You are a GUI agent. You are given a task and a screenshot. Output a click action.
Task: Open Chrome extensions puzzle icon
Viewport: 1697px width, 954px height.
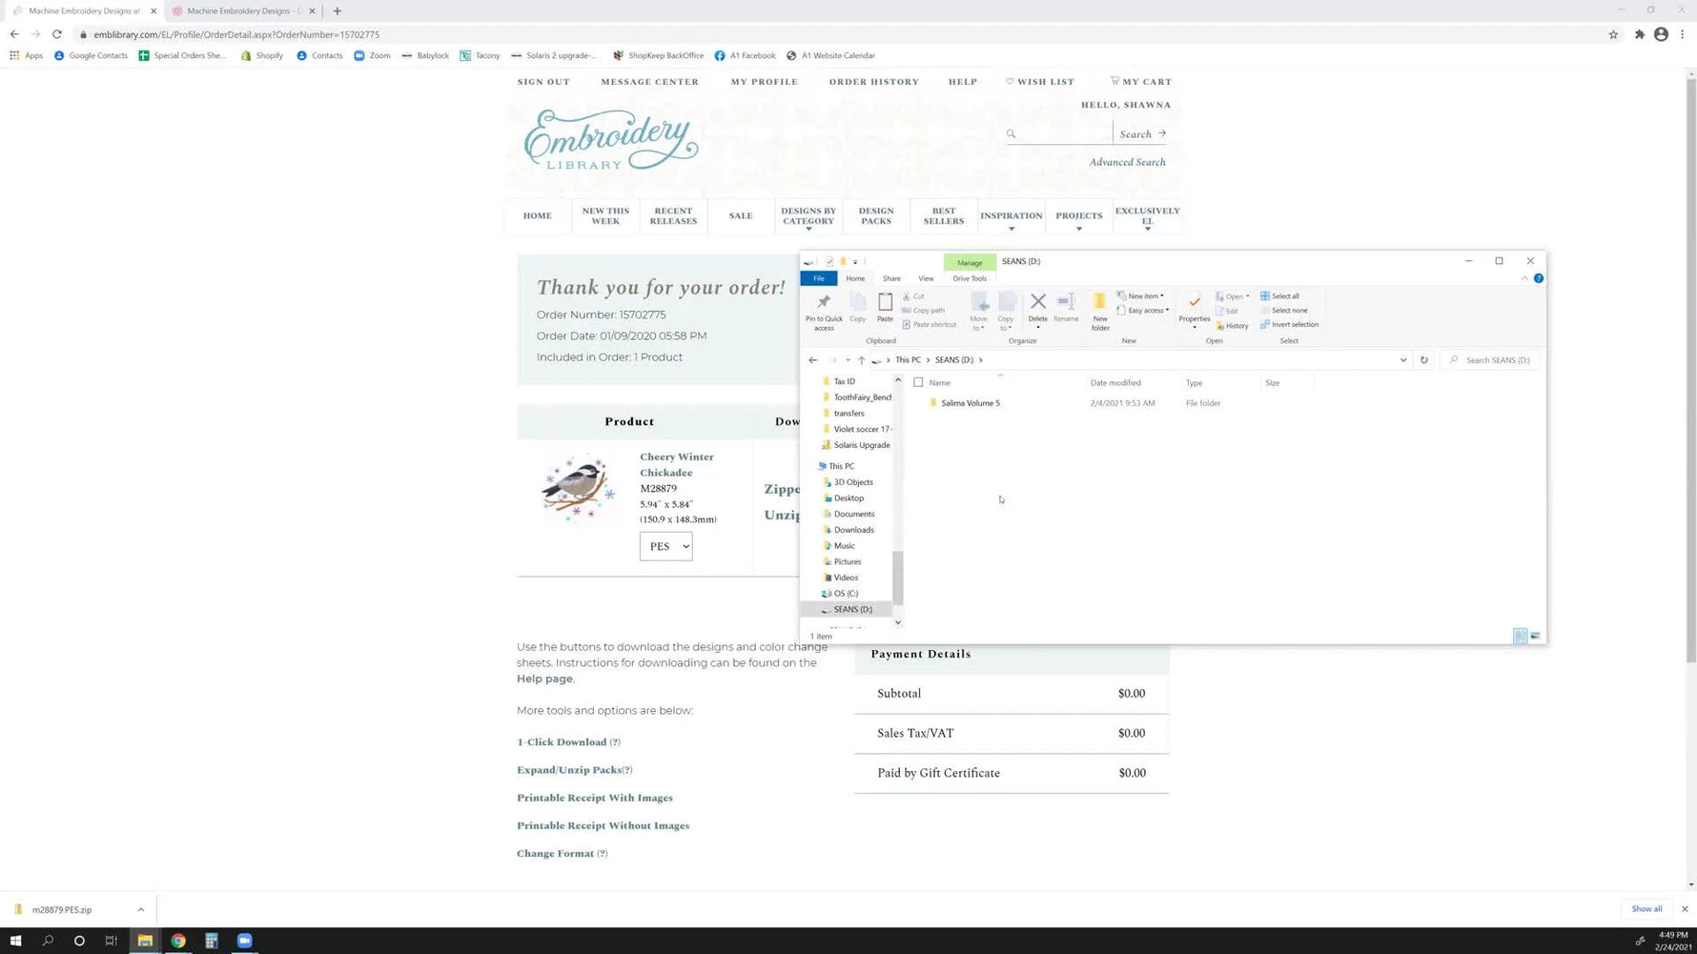click(x=1639, y=34)
